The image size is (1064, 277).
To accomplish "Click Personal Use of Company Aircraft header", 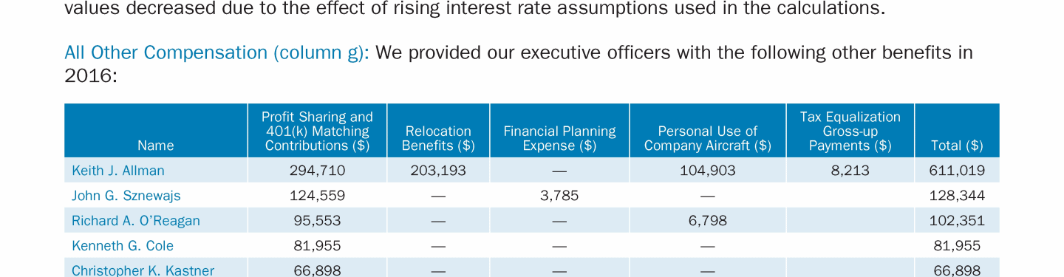I will 708,138.
